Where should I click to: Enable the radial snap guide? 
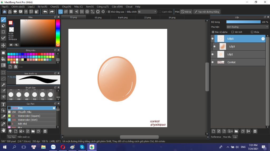pos(82,12)
